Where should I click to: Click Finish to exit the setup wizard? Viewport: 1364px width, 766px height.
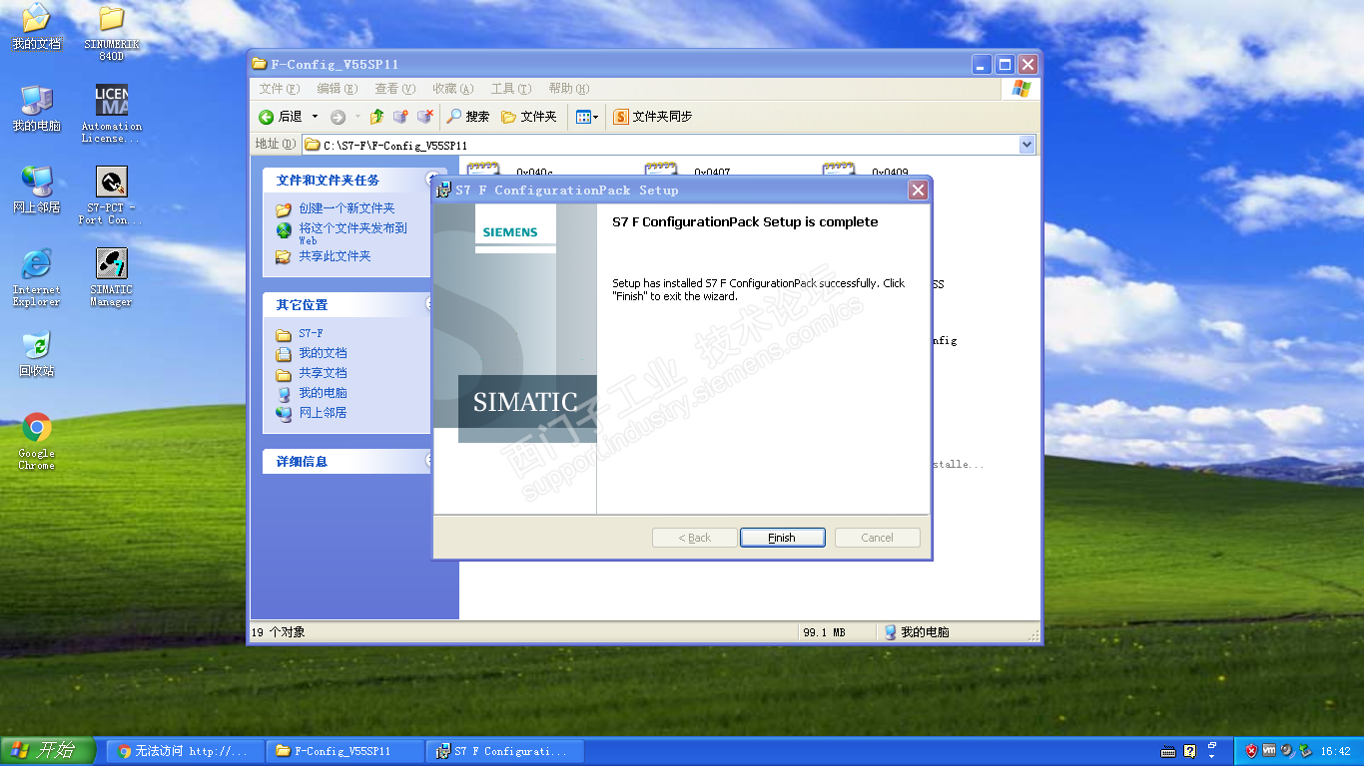click(782, 538)
